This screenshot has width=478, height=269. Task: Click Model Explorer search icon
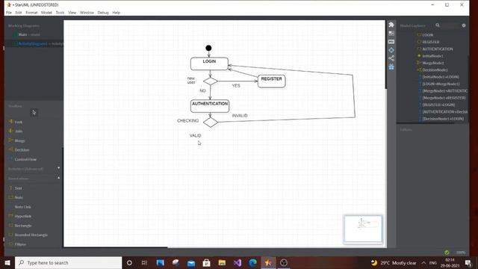point(438,25)
